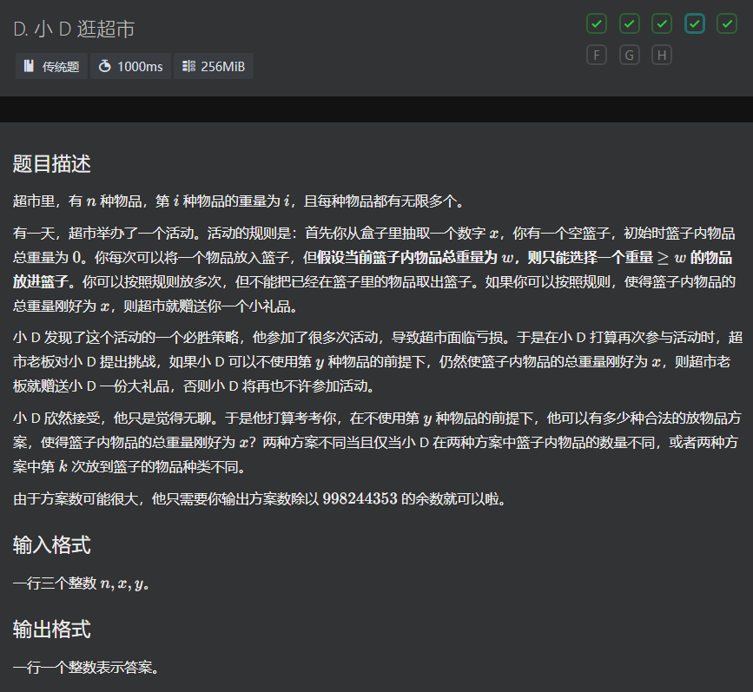Viewport: 753px width, 692px height.
Task: Click the line 一行一个整数表示答案
Action: [x=86, y=668]
